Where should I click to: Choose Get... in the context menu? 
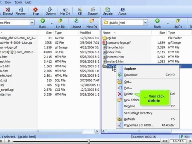[x=128, y=82]
